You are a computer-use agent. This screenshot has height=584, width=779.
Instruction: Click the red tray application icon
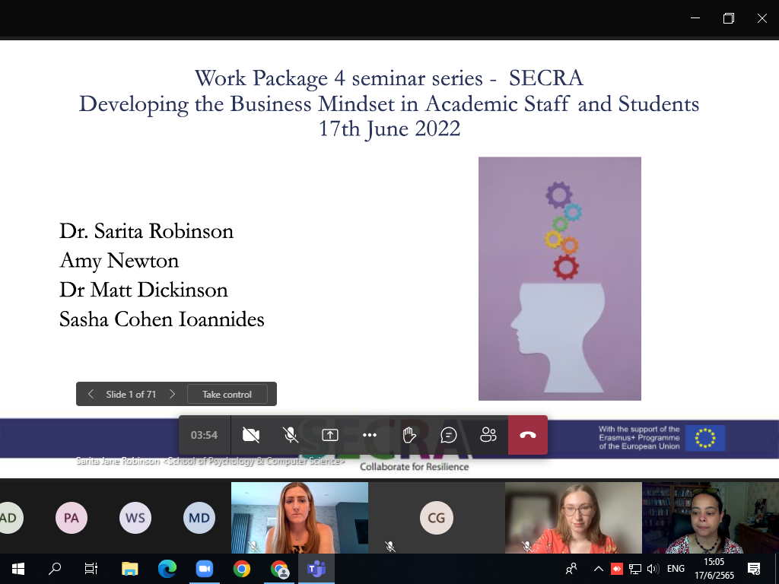point(616,569)
